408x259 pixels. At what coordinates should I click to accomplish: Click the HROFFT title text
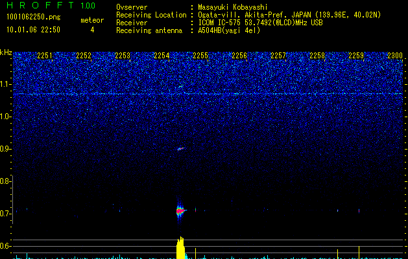40,5
